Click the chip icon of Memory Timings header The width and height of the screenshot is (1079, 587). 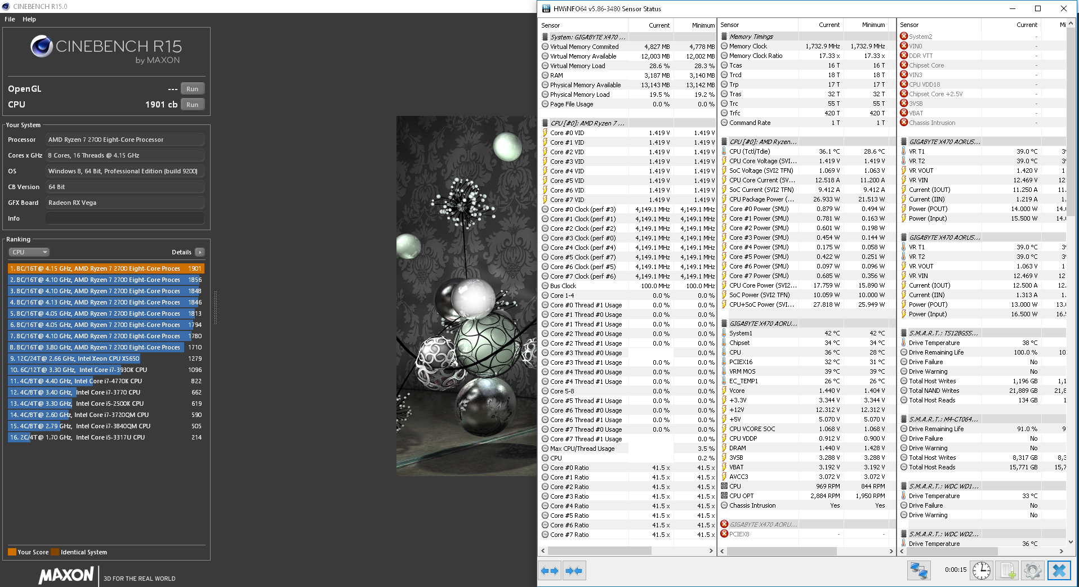click(x=724, y=37)
